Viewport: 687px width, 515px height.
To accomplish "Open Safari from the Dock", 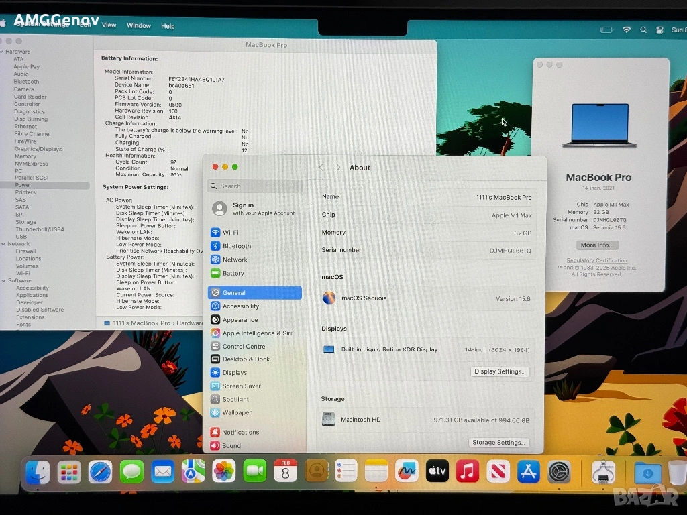I will click(x=101, y=471).
